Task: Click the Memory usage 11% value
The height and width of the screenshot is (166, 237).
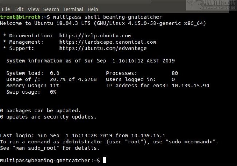Action: pos(55,86)
